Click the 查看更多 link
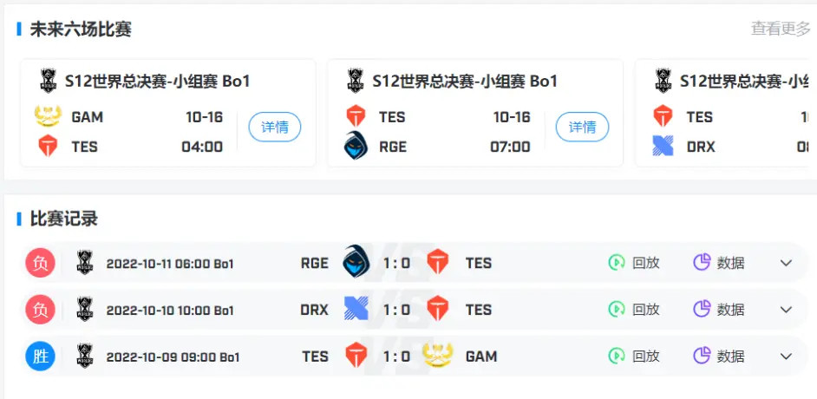The image size is (817, 399). 781,29
